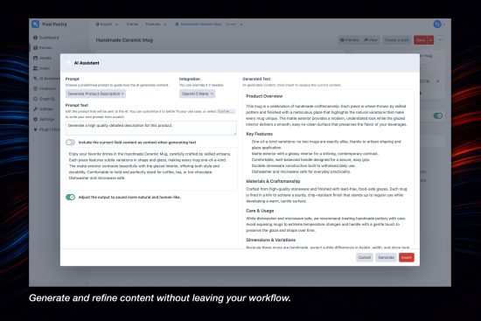Click the Create a draft button
Image resolution: width=481 pixels, height=321 pixels.
tap(396, 40)
